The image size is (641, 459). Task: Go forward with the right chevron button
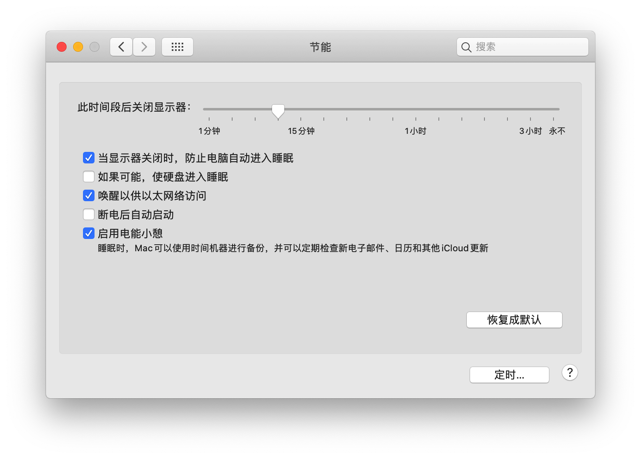[x=144, y=47]
